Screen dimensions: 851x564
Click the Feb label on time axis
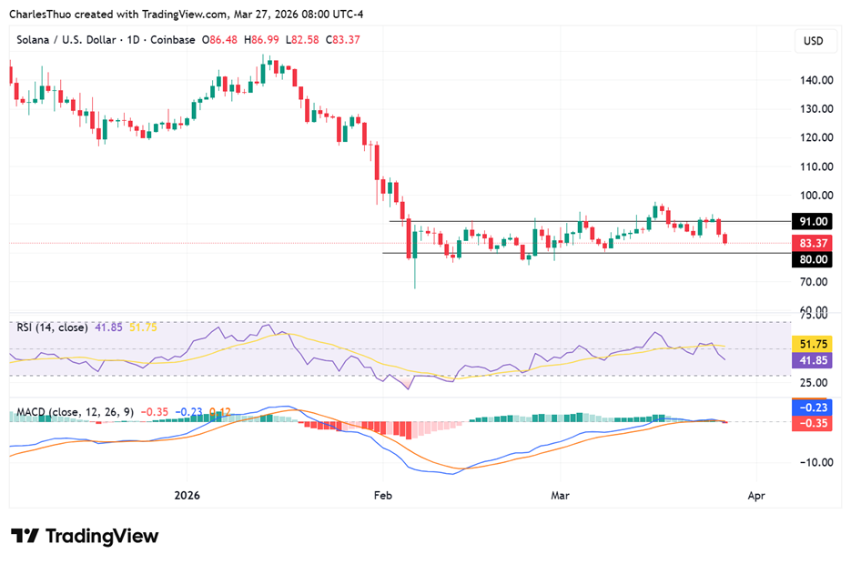(382, 496)
